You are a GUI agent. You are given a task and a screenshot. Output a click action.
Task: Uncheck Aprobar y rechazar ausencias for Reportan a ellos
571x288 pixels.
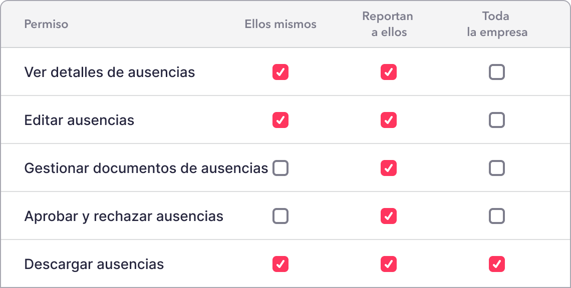(389, 216)
